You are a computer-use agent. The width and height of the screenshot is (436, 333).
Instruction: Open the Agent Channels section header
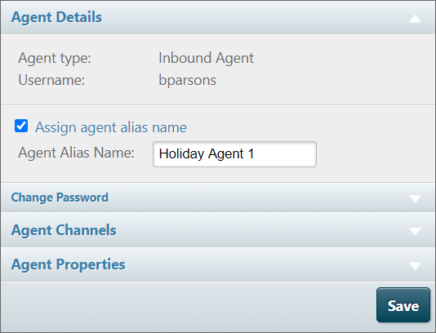(218, 230)
